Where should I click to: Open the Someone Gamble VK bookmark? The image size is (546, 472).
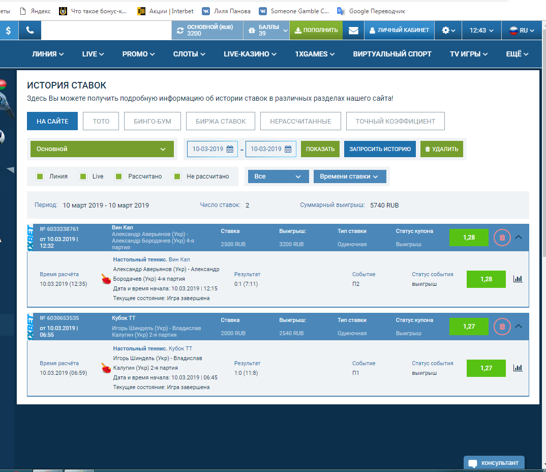(x=294, y=11)
